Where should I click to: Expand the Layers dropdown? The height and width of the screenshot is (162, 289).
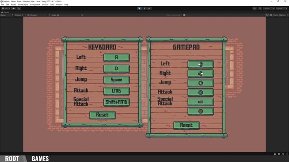click(269, 9)
